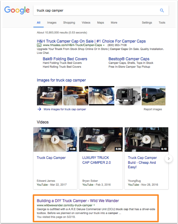The width and height of the screenshot is (178, 224).
Task: Expand the wildwewander.com URL dropdown arrow
Action: point(94,205)
